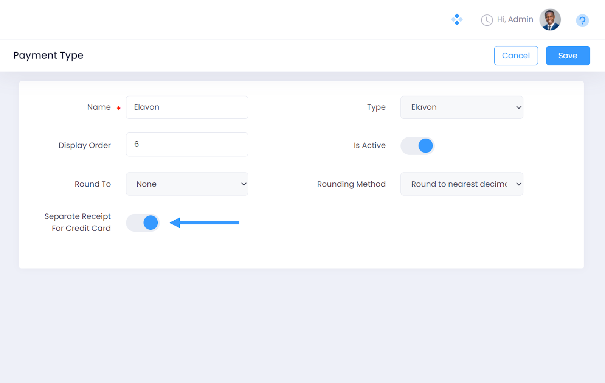Click the Hi, Admin user menu text
The image size is (605, 383).
(515, 19)
